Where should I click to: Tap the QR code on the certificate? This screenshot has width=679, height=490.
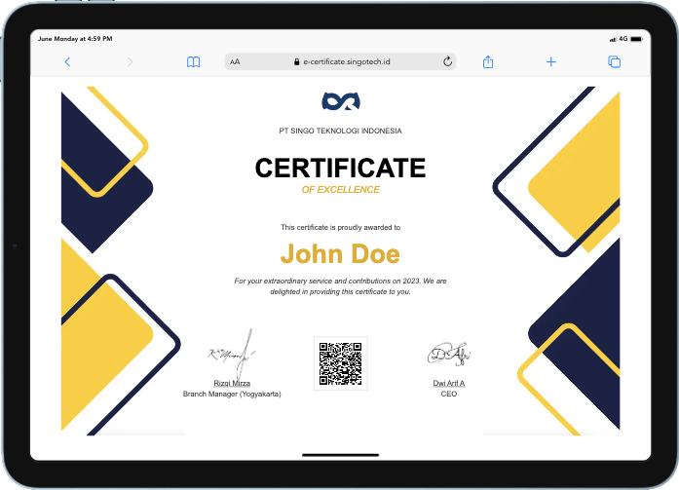click(x=340, y=362)
